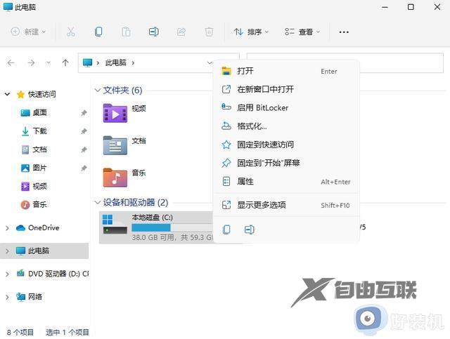This screenshot has height=339, width=450.
Task: Select 文档 in sidebar Quick access
Action: (x=39, y=149)
